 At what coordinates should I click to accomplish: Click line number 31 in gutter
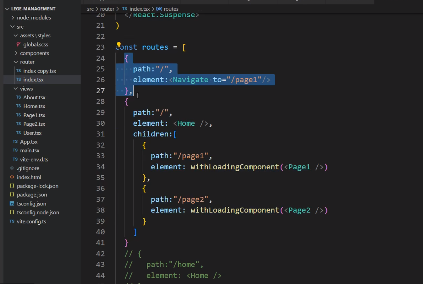click(x=100, y=134)
